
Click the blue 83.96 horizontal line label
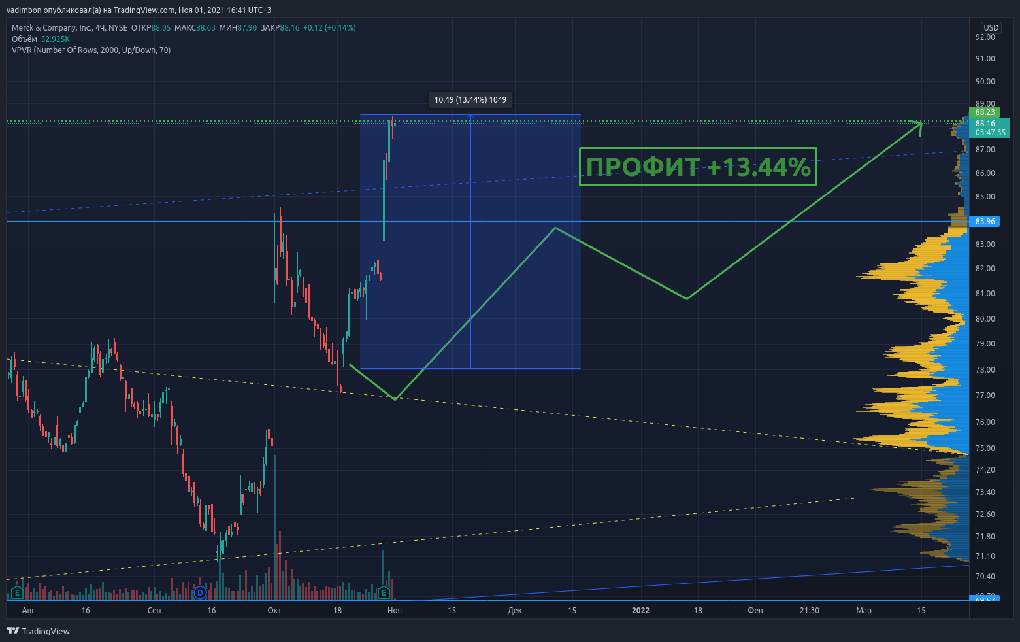(x=985, y=222)
